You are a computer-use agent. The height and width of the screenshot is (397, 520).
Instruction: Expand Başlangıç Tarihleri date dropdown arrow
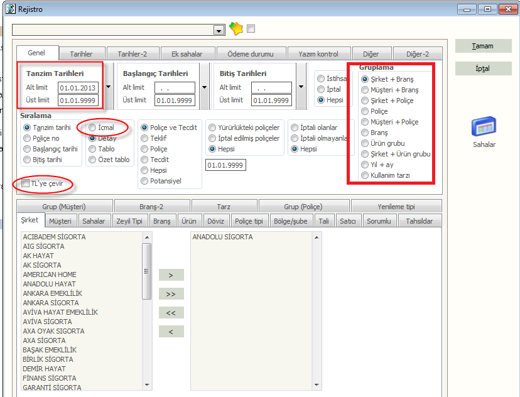coord(205,87)
